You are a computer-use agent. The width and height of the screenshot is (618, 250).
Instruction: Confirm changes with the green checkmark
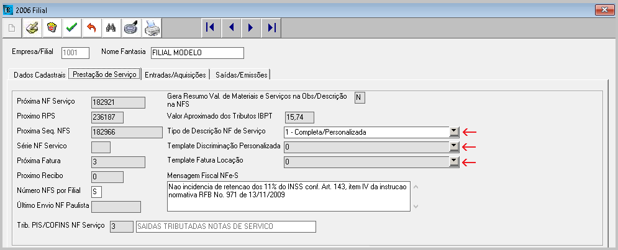(72, 27)
